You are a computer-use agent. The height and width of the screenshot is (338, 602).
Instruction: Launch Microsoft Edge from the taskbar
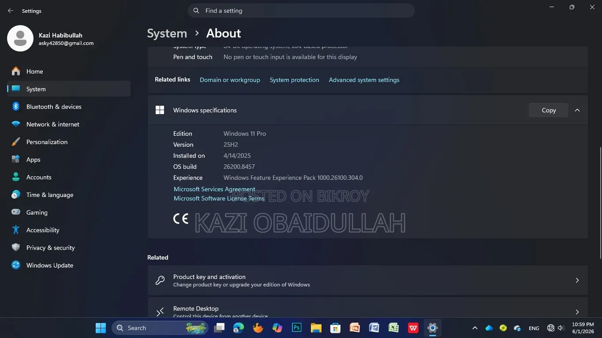pos(239,328)
